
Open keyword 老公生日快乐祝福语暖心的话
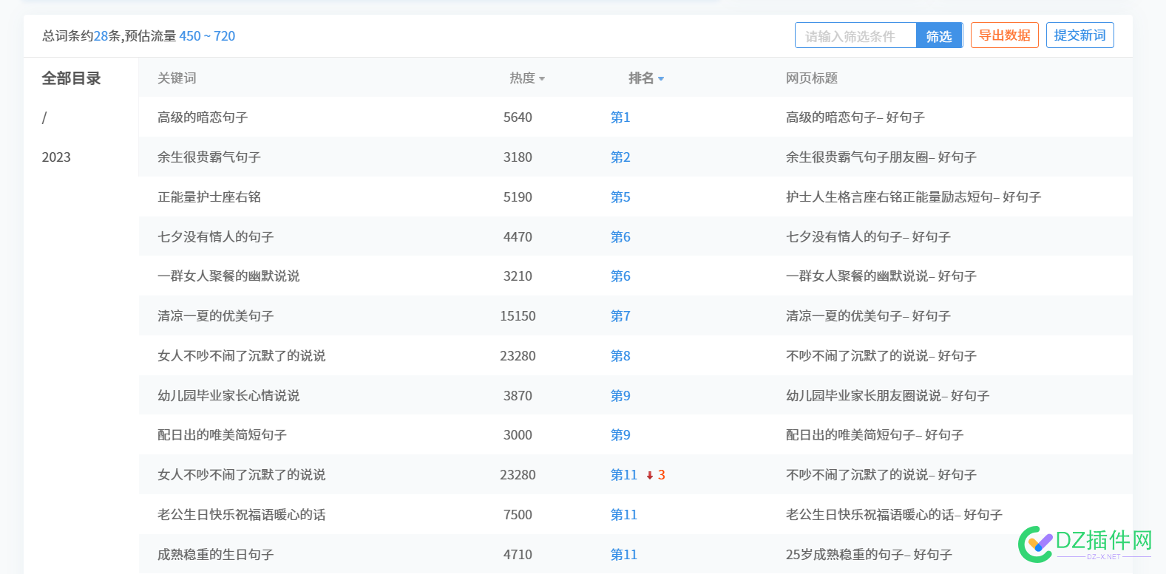(242, 515)
